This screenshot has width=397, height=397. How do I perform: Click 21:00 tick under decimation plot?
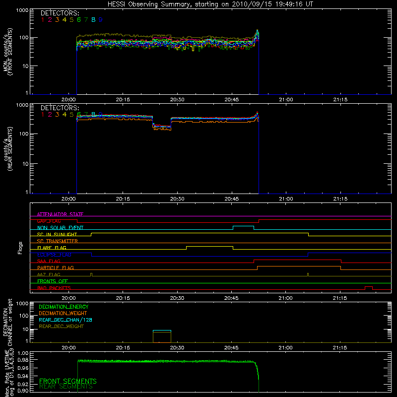286,348
